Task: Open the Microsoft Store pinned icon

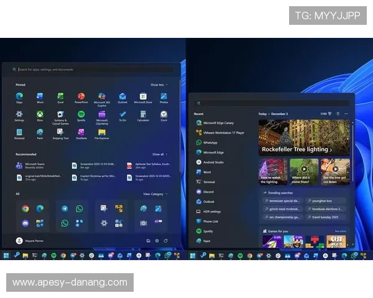Action: pos(143,97)
